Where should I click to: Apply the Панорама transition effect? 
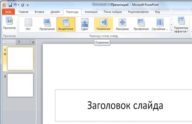(122, 24)
